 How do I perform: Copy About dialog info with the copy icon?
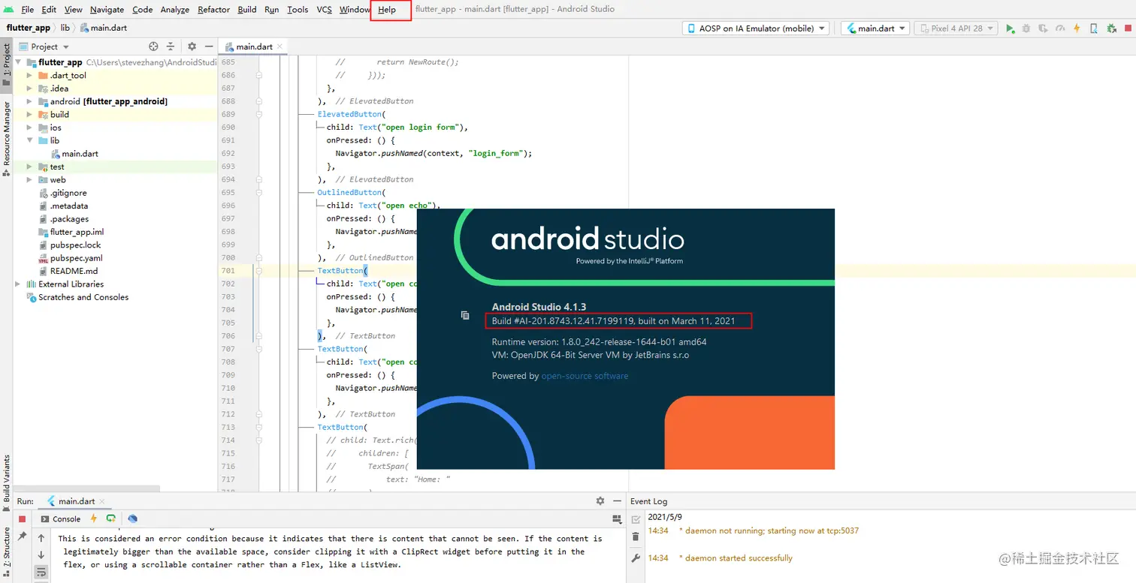465,315
